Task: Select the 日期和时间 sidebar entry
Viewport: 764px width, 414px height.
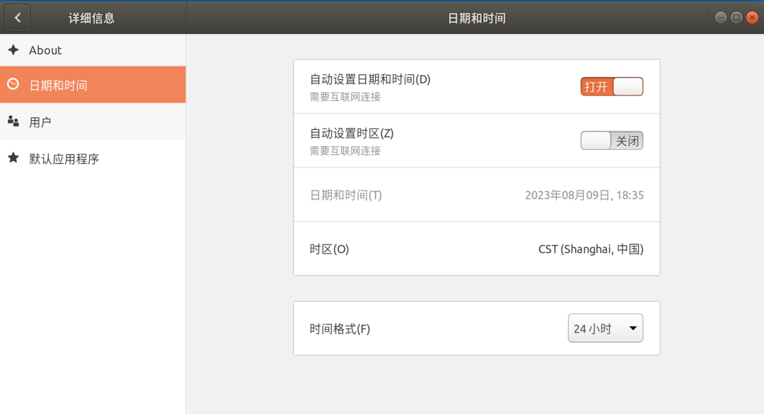Action: 58,85
